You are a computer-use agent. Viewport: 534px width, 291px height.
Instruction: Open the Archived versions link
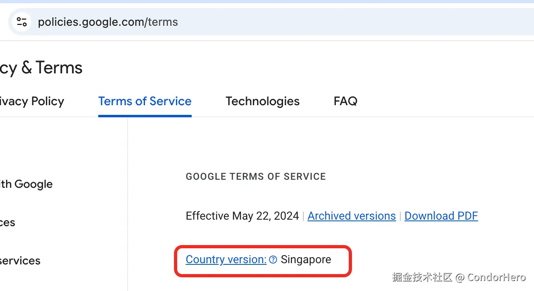pyautogui.click(x=352, y=216)
